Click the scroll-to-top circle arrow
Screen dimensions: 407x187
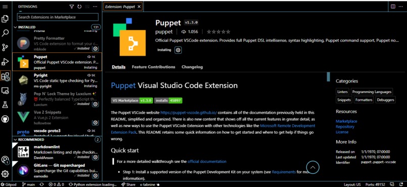click(x=313, y=167)
